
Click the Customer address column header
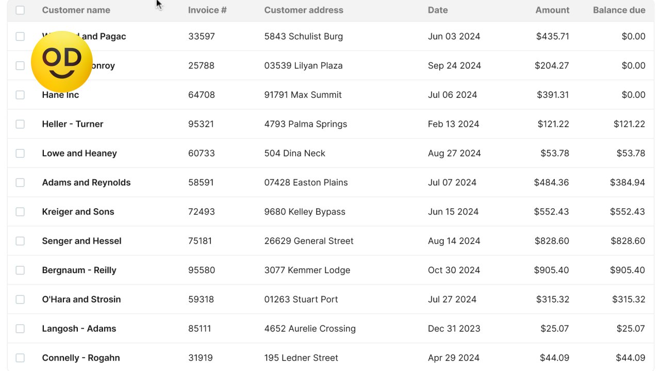coord(304,10)
